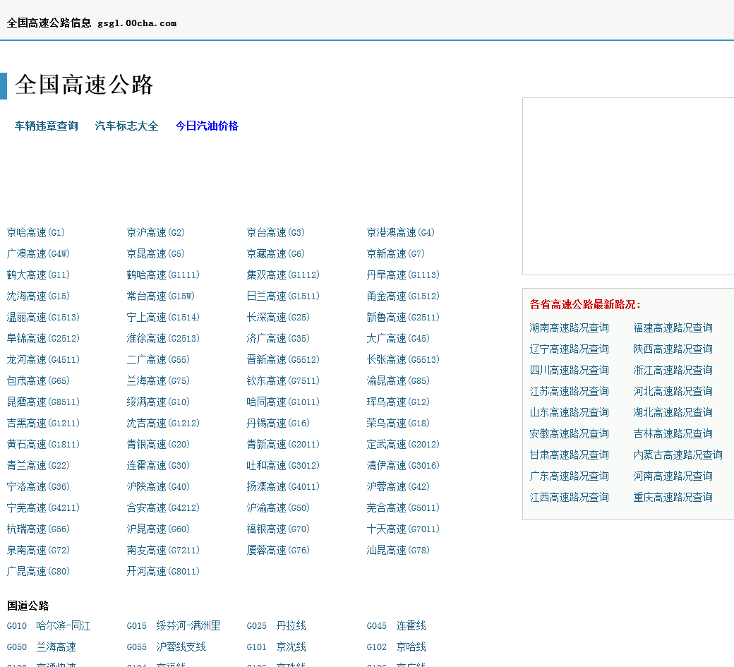734x667 pixels.
Task: Select 二广高速(G55) link
Action: (158, 359)
